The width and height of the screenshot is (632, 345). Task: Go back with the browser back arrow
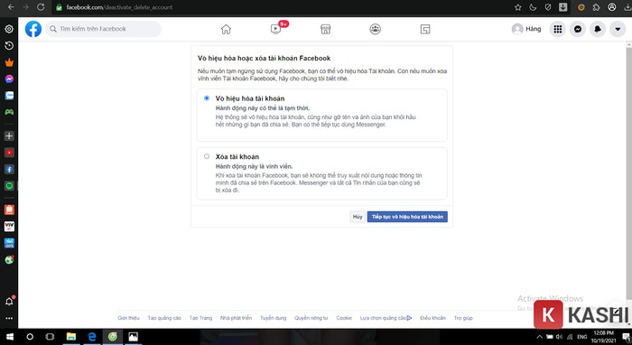[11, 7]
